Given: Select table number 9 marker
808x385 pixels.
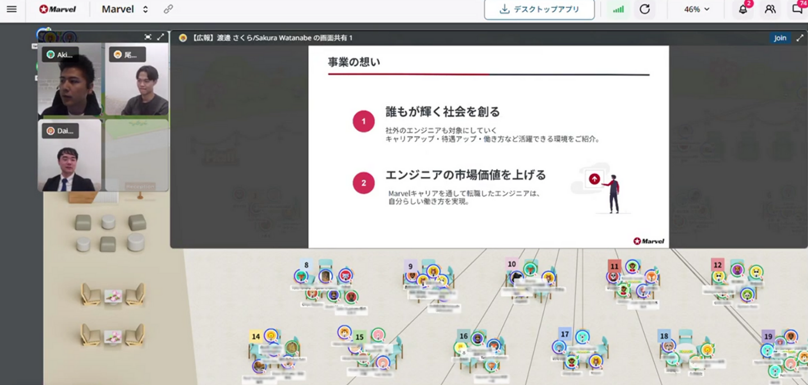Looking at the screenshot, I should point(410,267).
